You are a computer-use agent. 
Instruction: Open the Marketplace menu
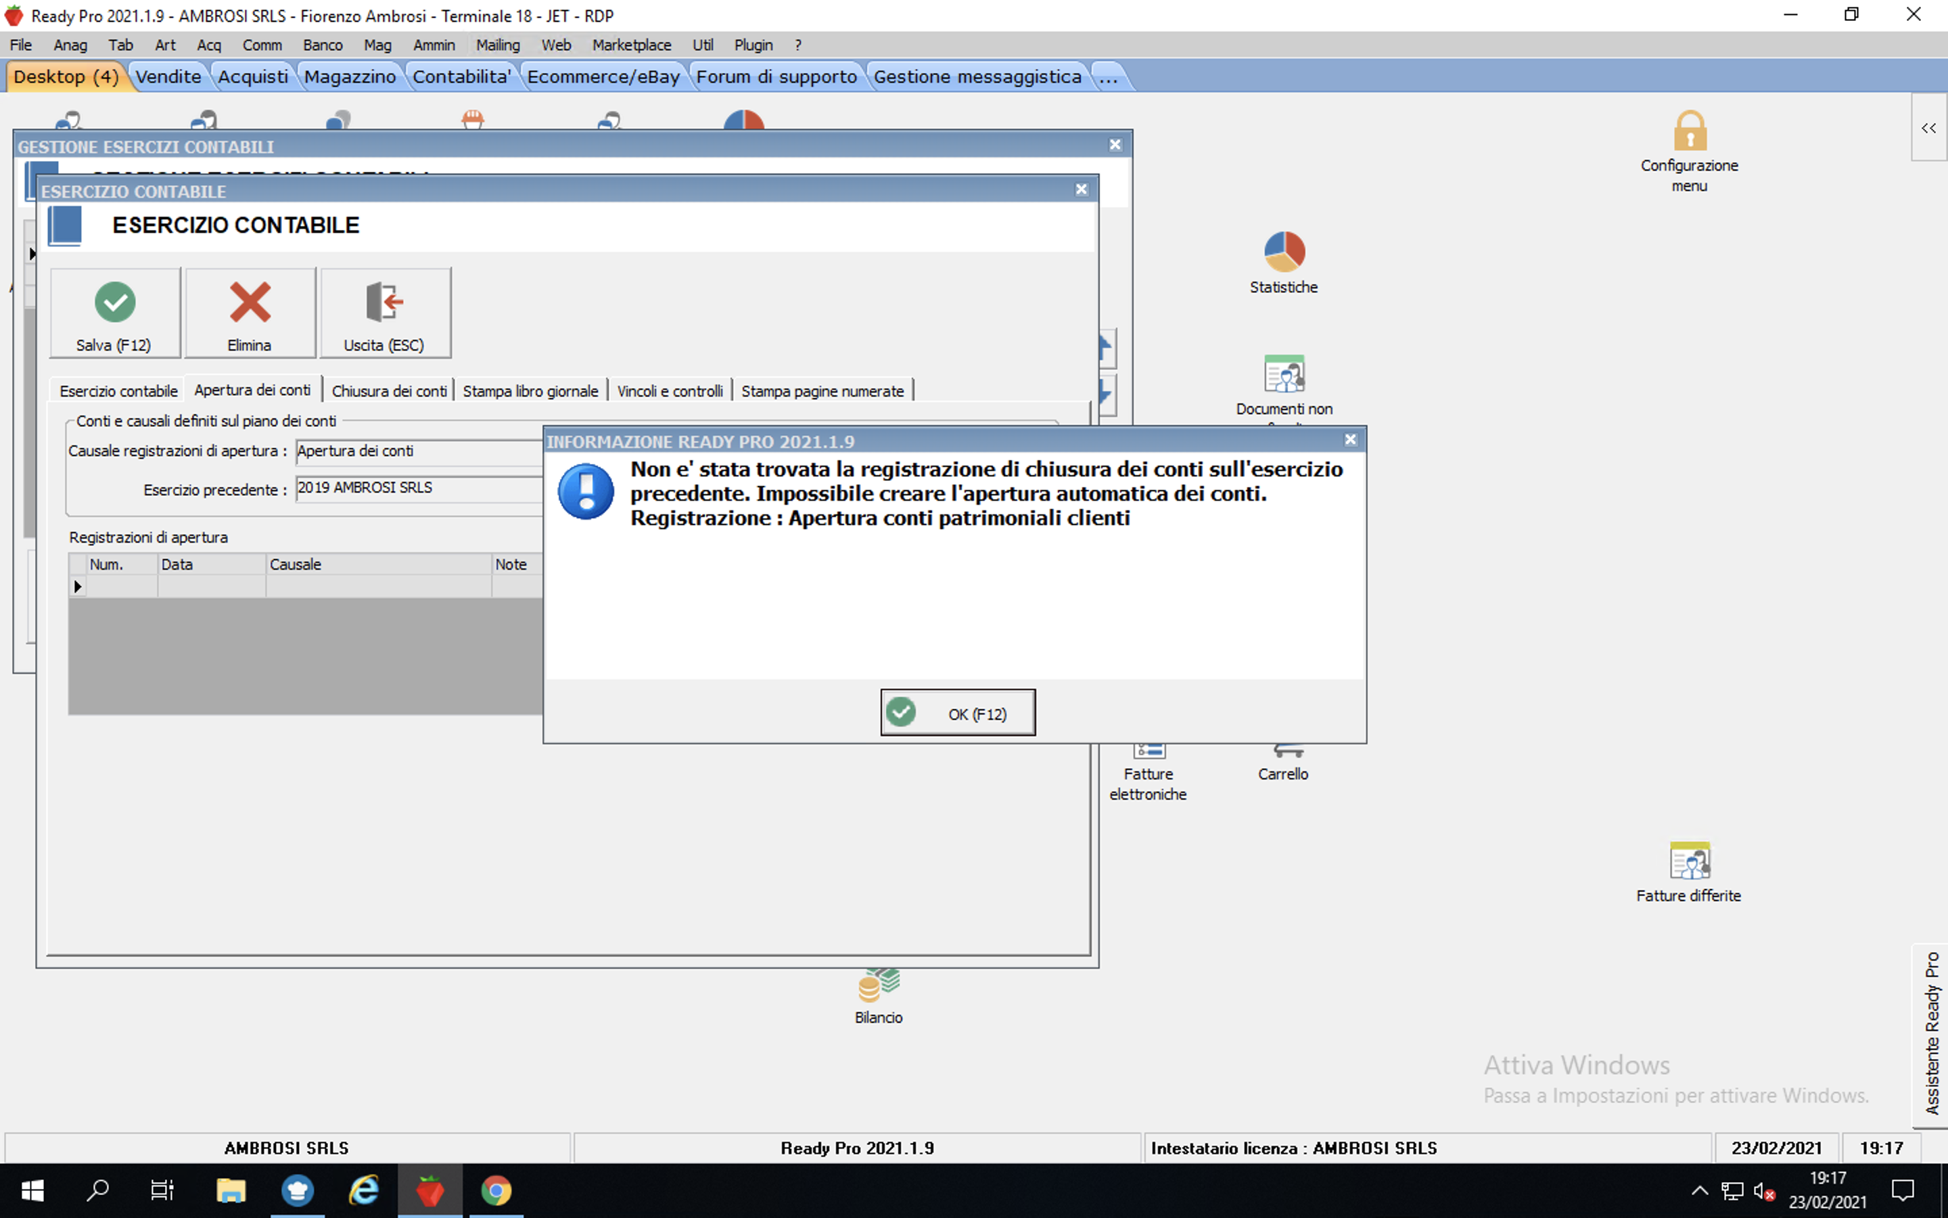[631, 45]
